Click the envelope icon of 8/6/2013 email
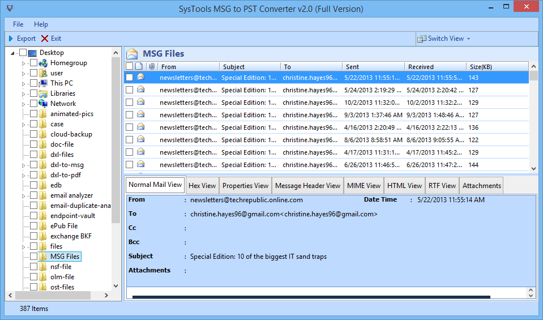 [140, 139]
